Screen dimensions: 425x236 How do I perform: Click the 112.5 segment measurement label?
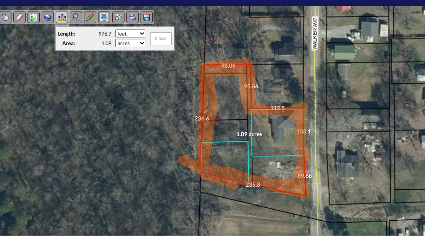tap(278, 108)
